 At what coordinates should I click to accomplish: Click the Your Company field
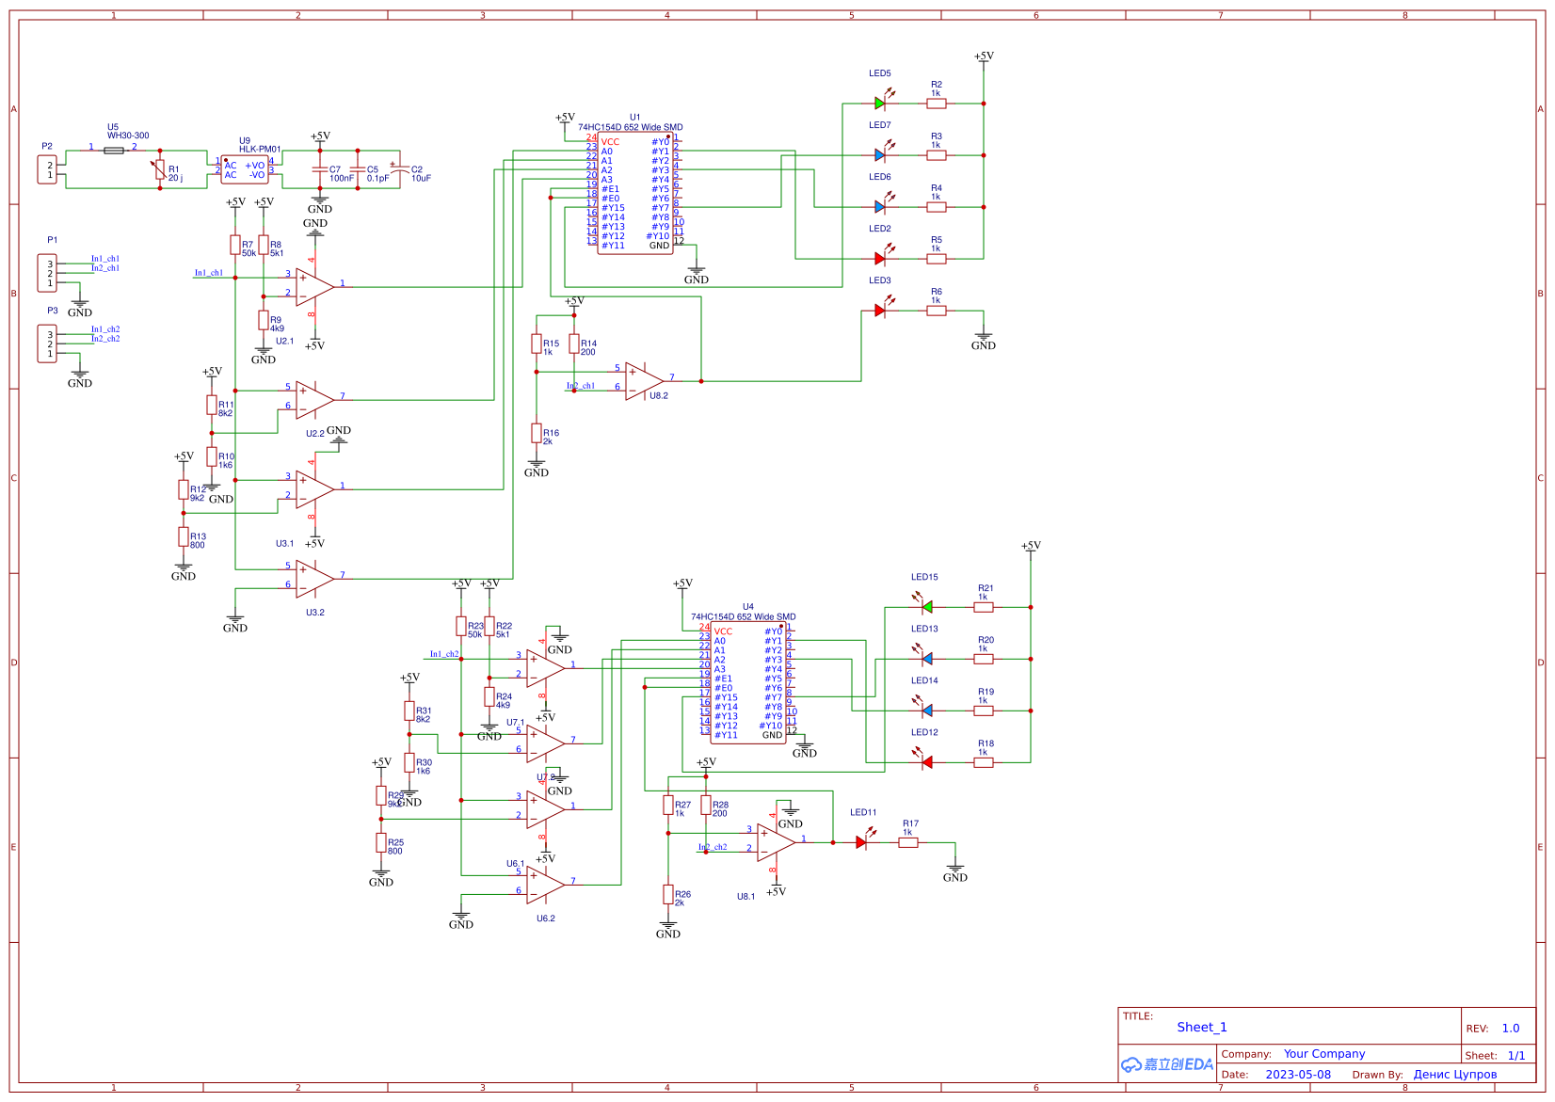click(1323, 1054)
